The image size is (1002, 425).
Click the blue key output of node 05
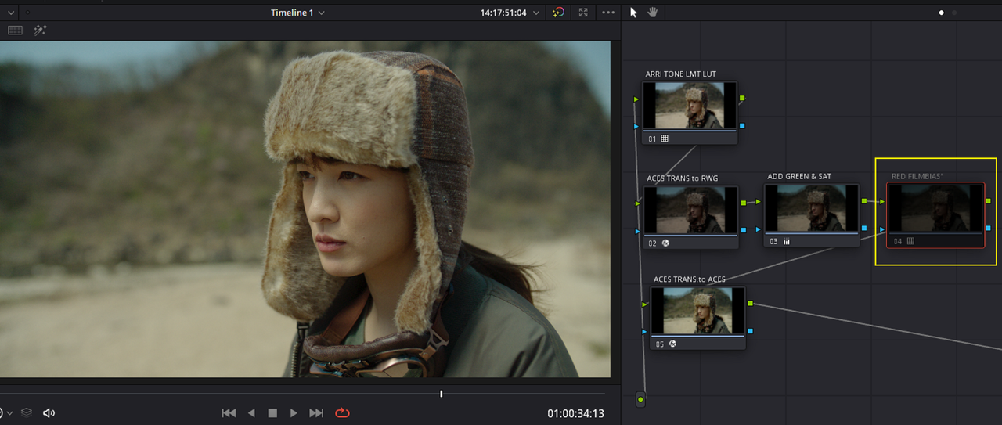point(751,331)
